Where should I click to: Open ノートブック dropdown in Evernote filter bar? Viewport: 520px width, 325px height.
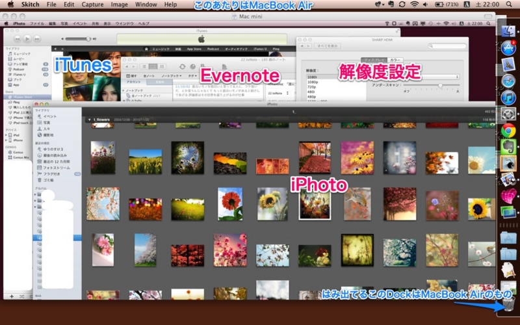172,76
